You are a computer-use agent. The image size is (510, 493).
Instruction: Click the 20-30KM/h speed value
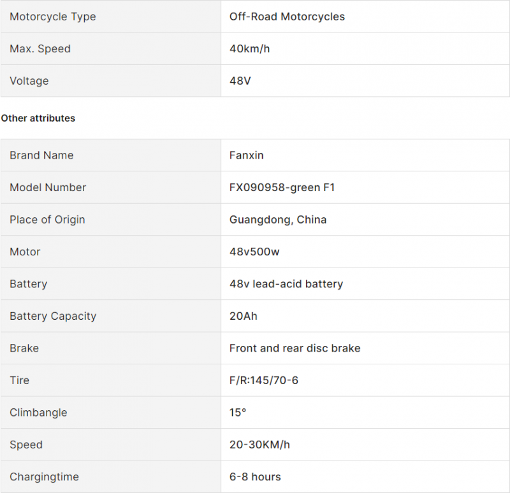(x=259, y=445)
